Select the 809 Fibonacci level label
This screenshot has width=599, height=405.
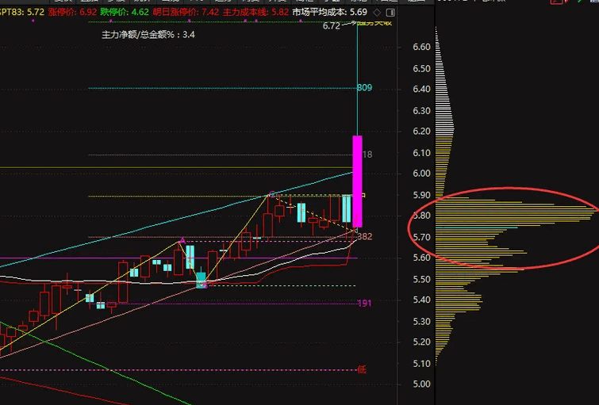pyautogui.click(x=364, y=88)
